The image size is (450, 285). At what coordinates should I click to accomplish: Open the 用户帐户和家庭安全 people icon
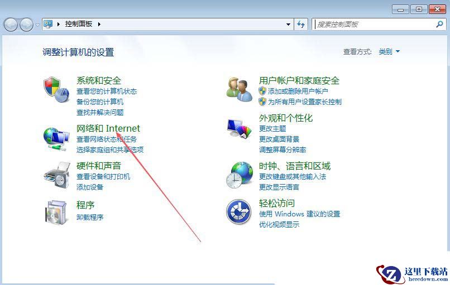tap(239, 89)
